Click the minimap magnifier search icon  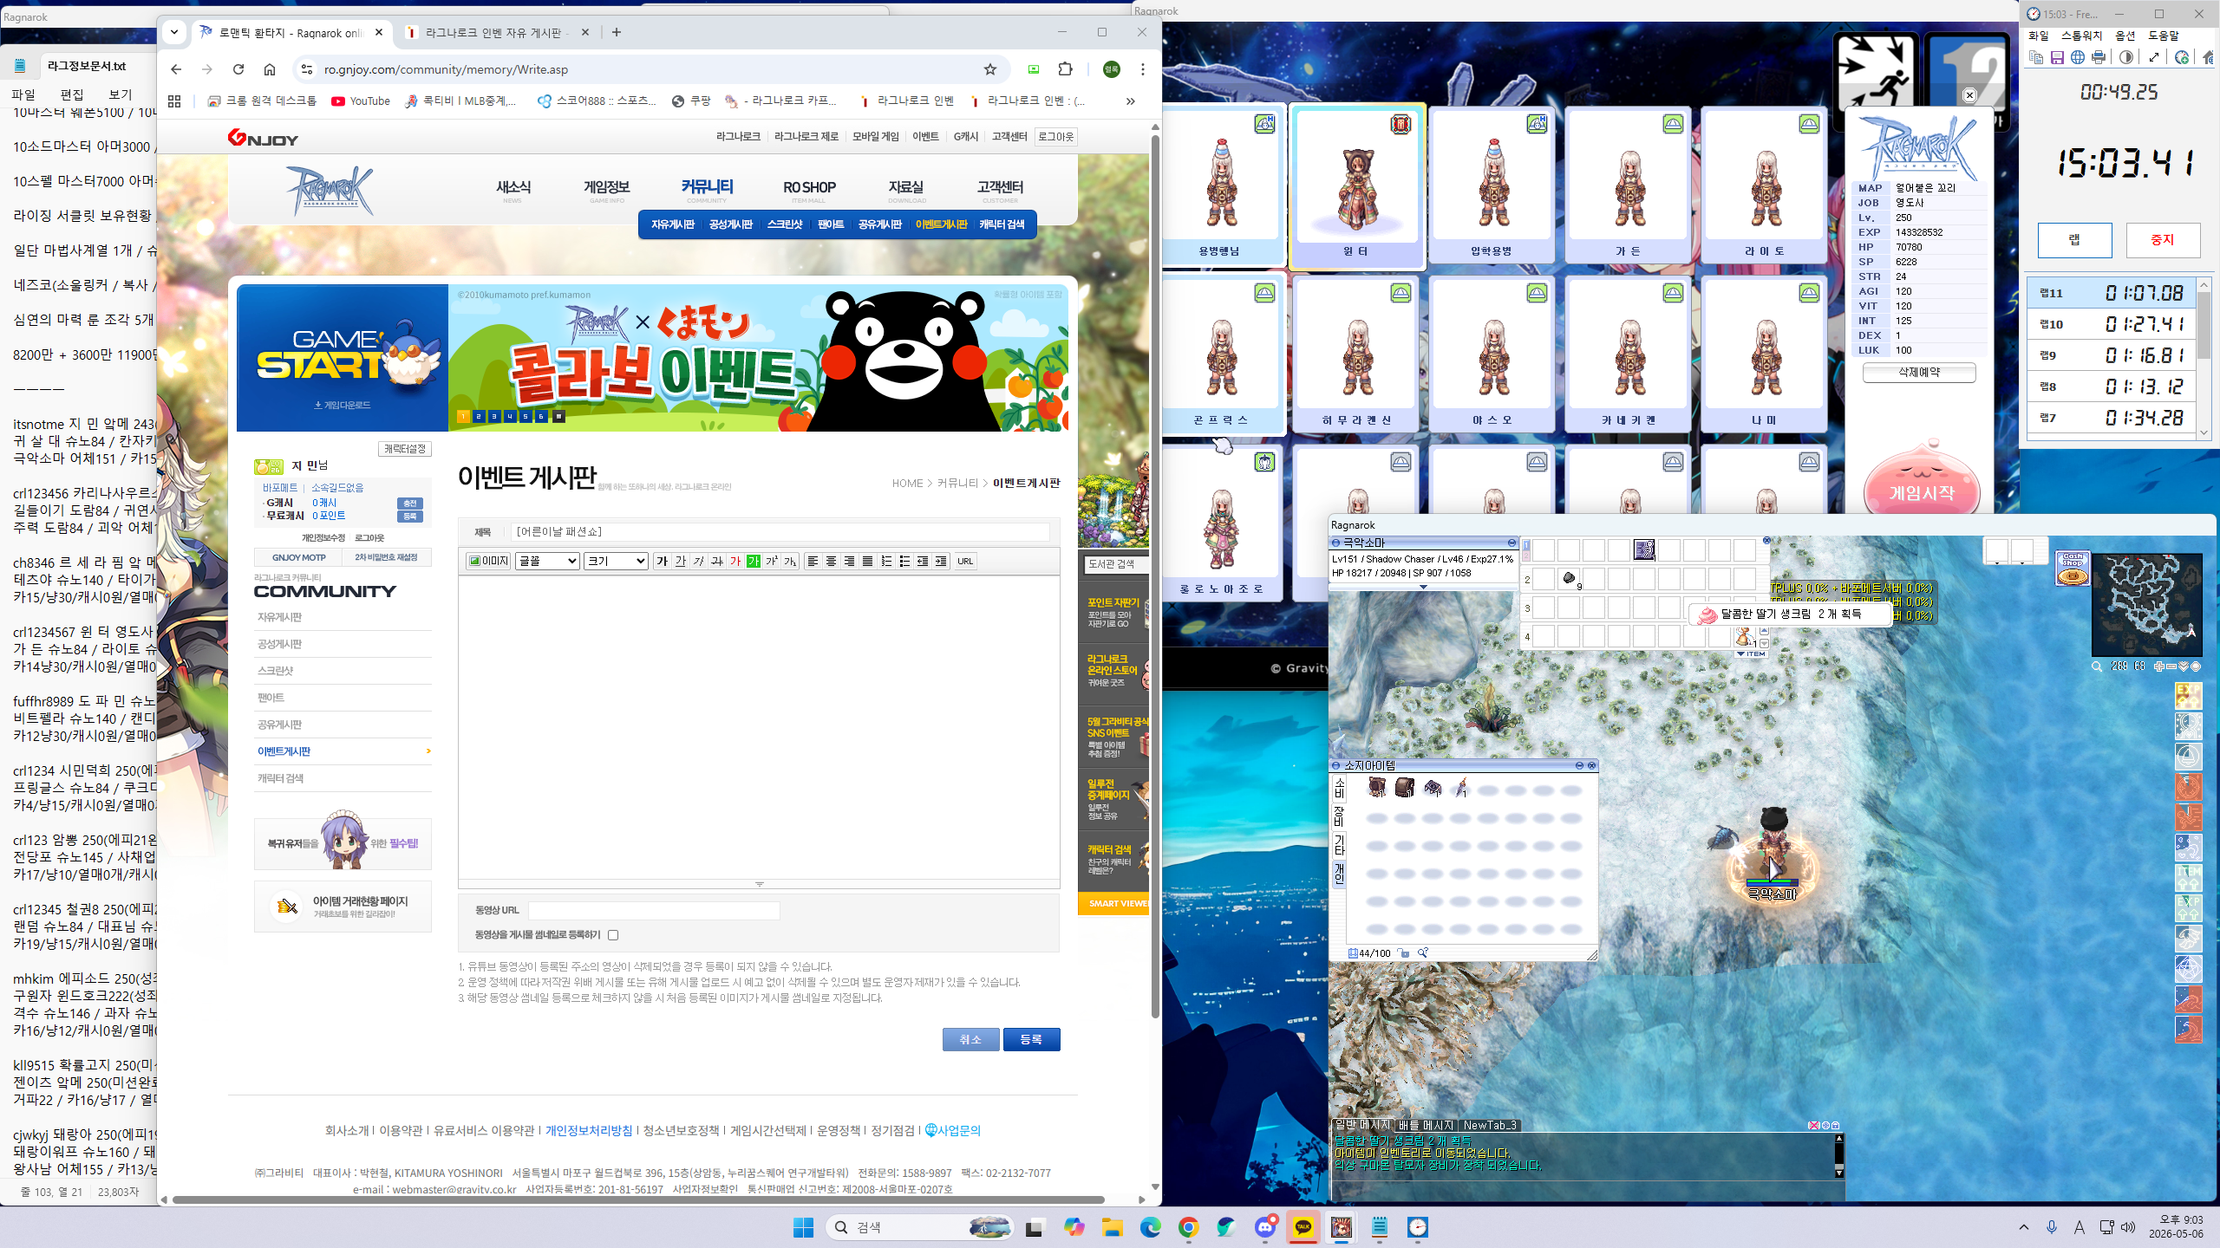pos(2097,666)
